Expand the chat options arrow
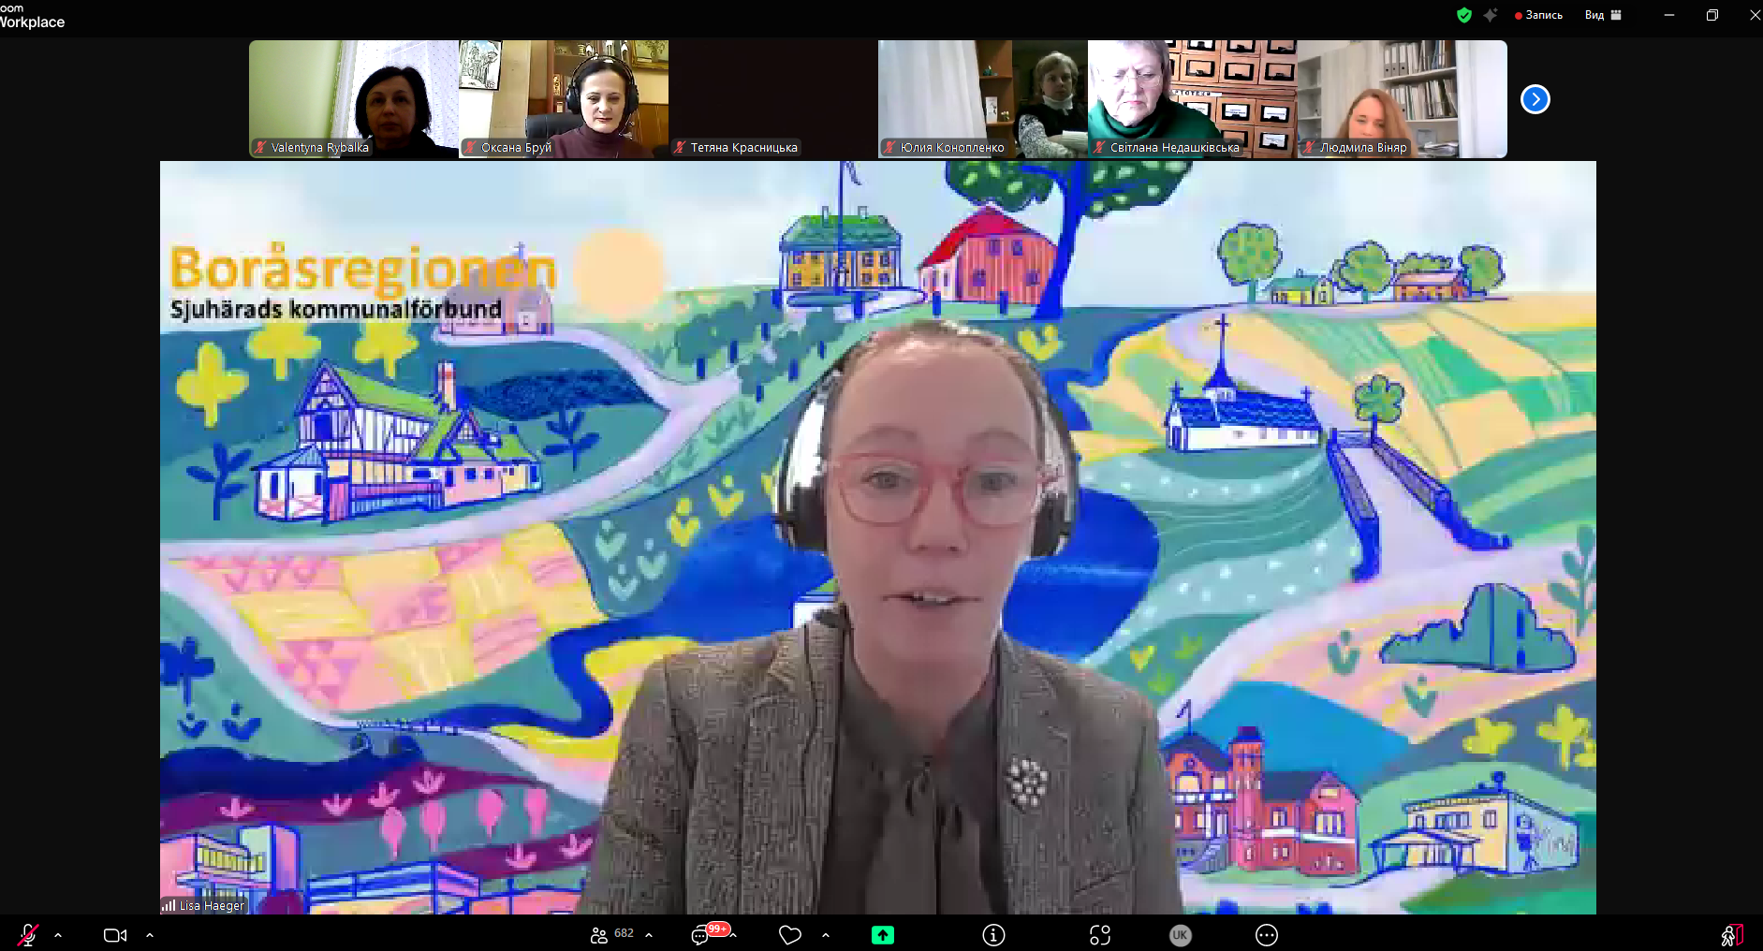 (734, 934)
